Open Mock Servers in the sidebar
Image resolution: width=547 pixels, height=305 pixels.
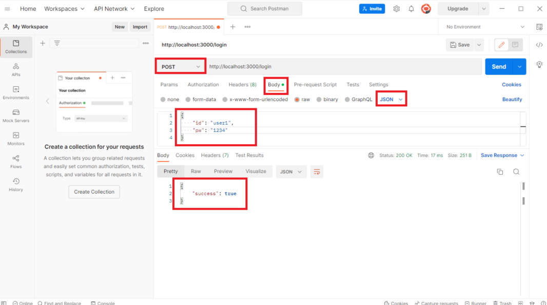[16, 116]
